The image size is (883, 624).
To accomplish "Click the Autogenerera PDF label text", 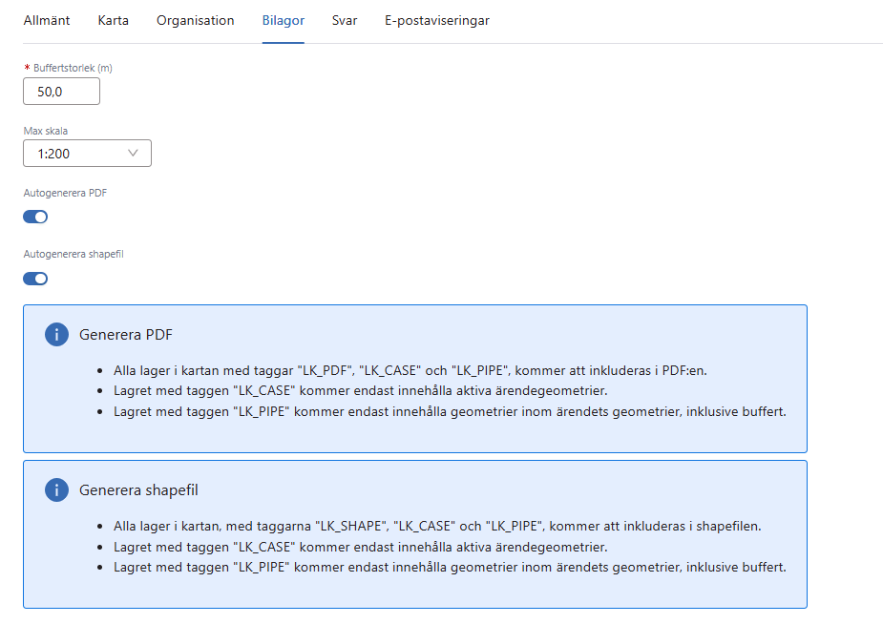I will pyautogui.click(x=65, y=193).
